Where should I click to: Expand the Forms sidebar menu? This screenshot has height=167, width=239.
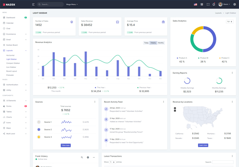point(15,106)
